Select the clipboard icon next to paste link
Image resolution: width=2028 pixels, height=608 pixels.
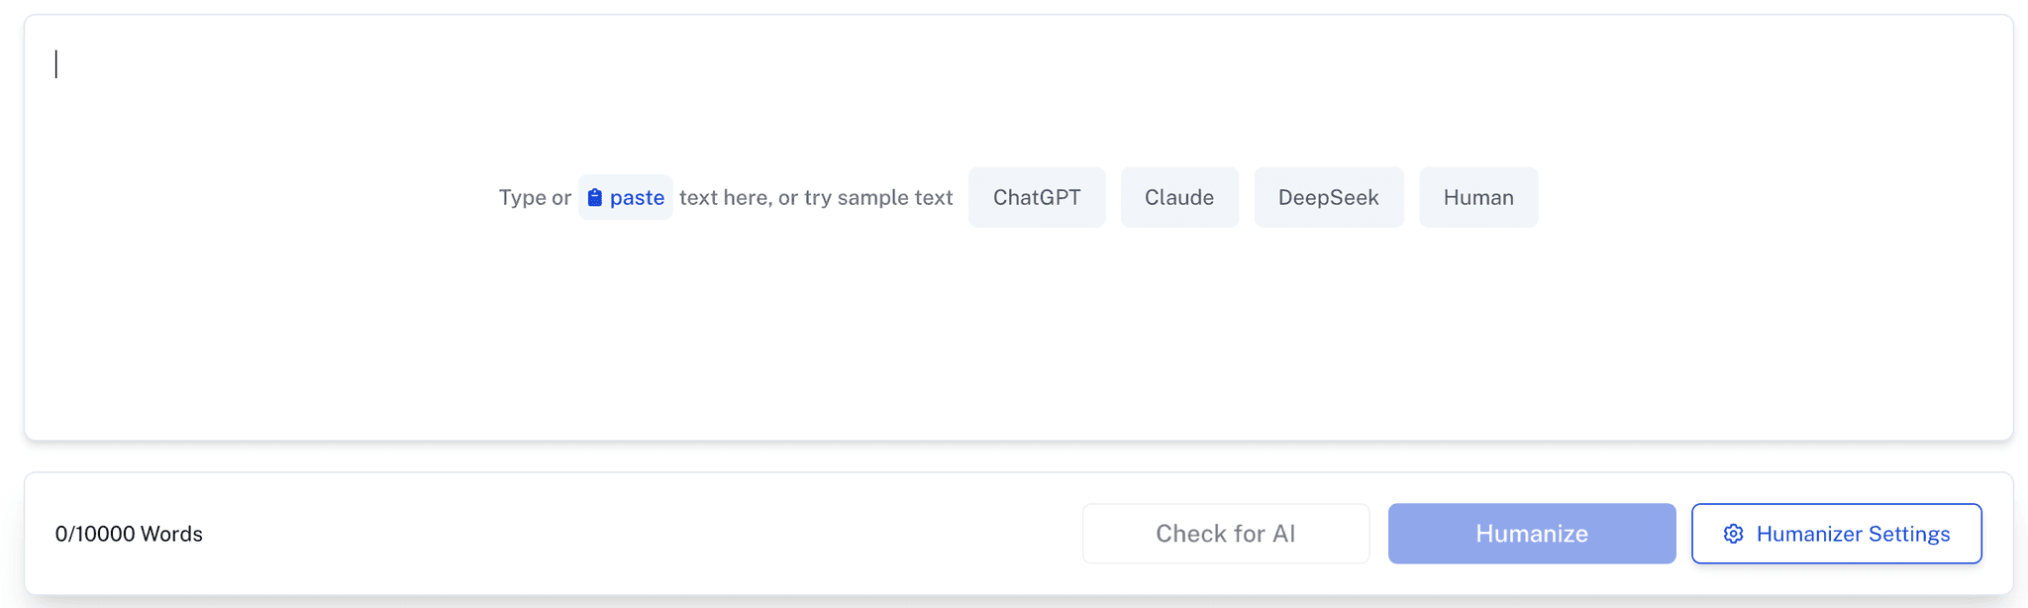pyautogui.click(x=595, y=197)
